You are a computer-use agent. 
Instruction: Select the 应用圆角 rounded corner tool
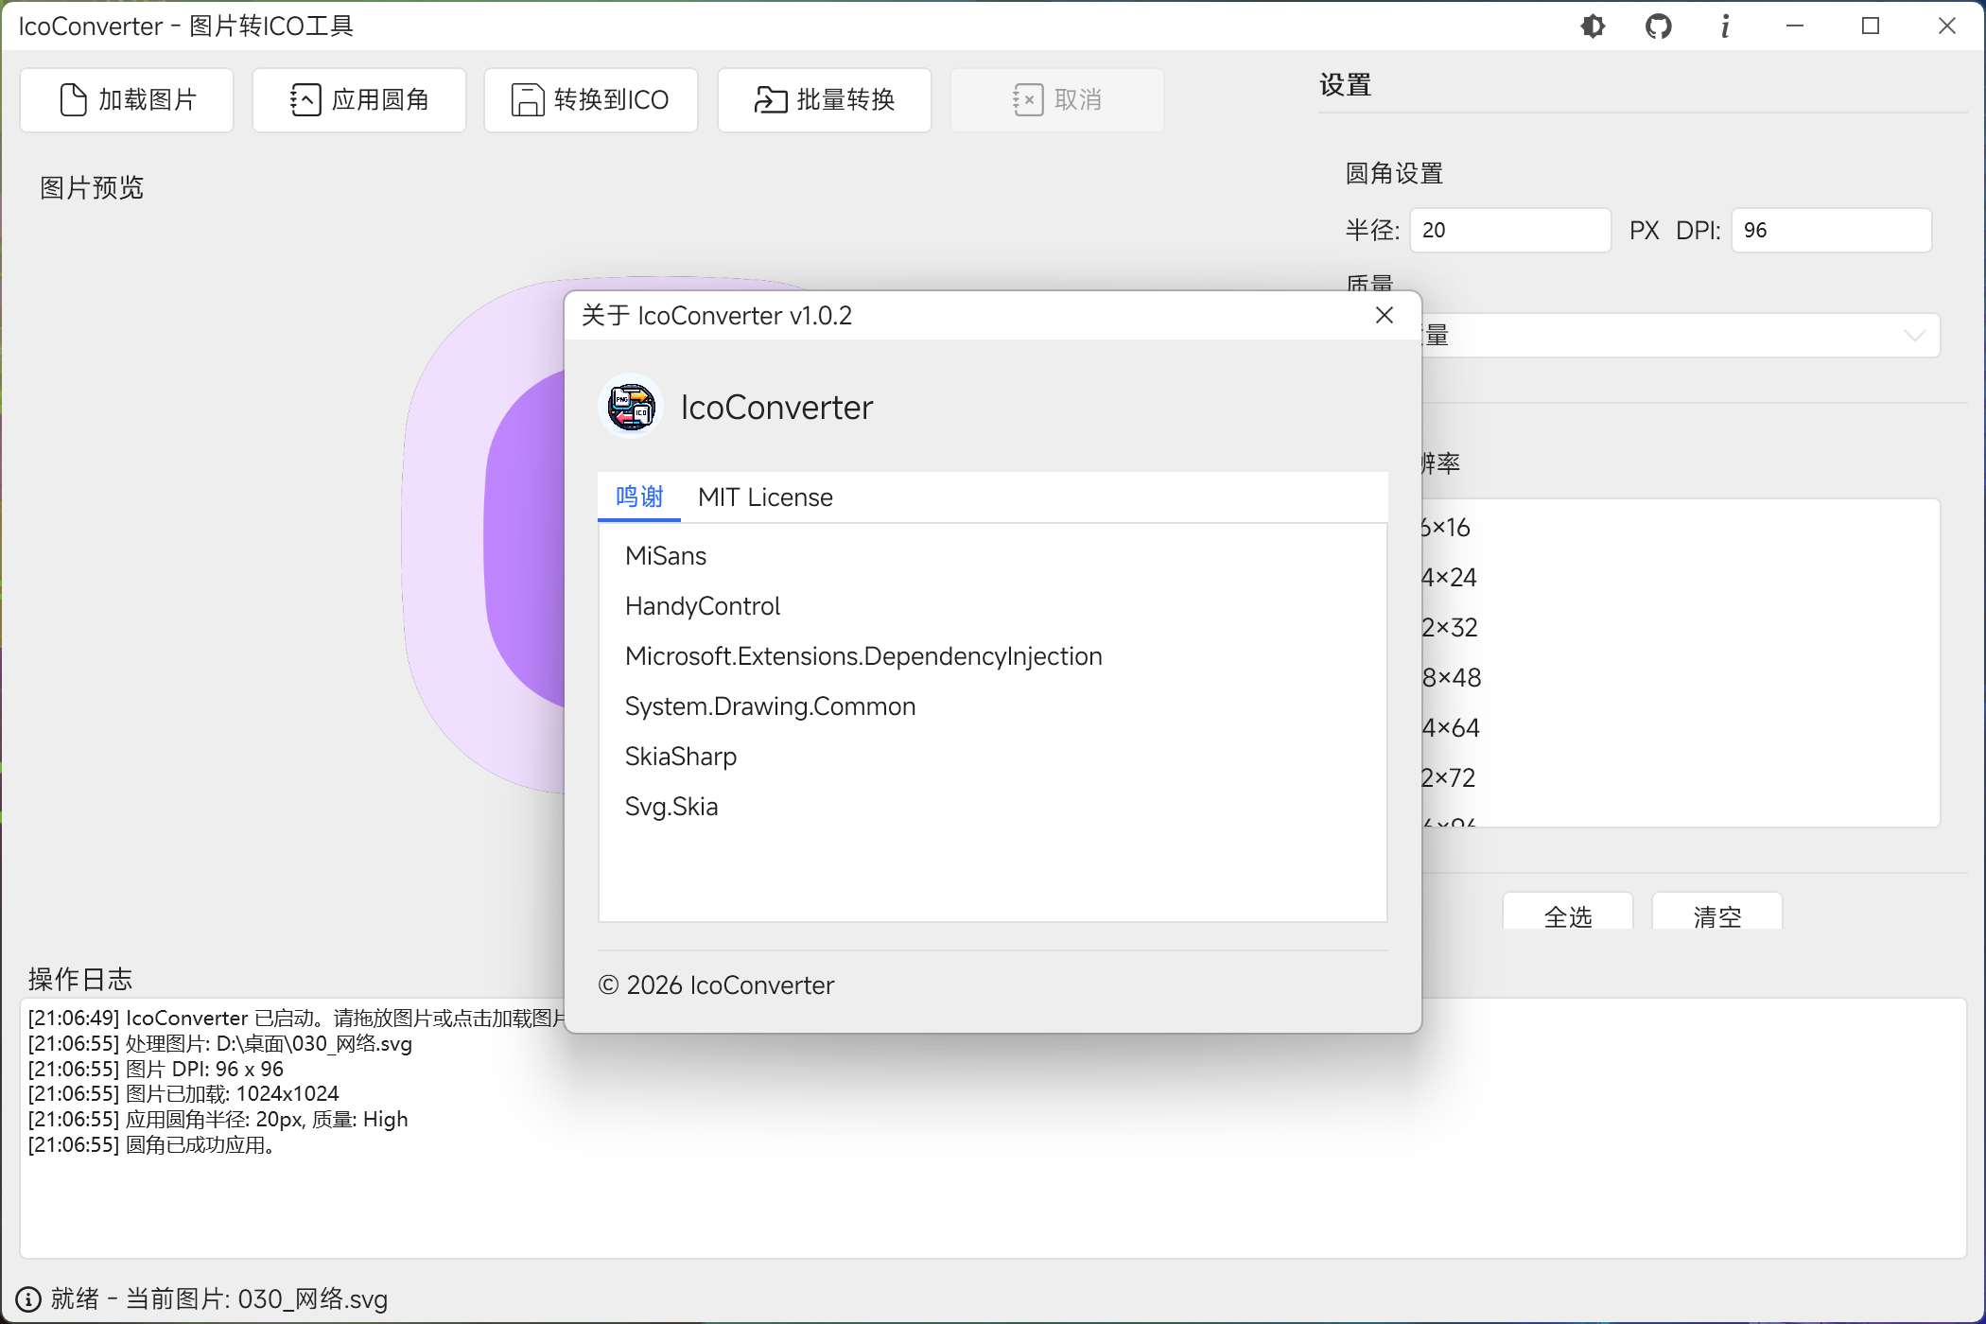click(358, 99)
